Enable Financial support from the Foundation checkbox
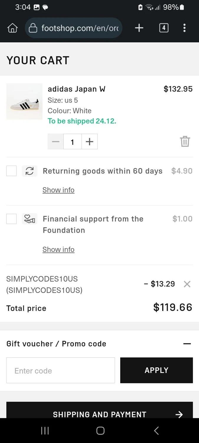 (11, 219)
